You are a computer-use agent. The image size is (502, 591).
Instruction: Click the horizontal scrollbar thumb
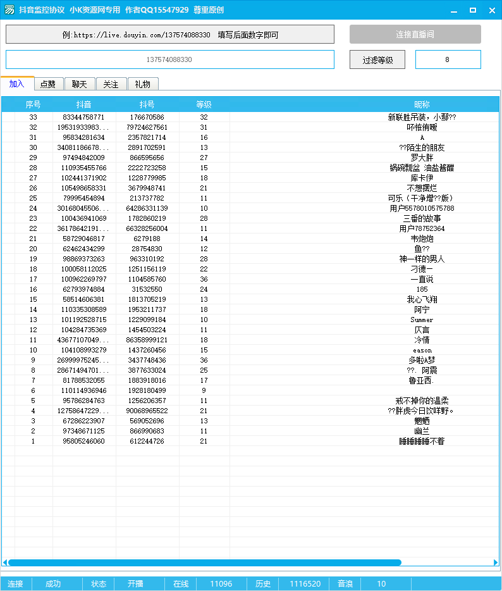[x=204, y=562]
